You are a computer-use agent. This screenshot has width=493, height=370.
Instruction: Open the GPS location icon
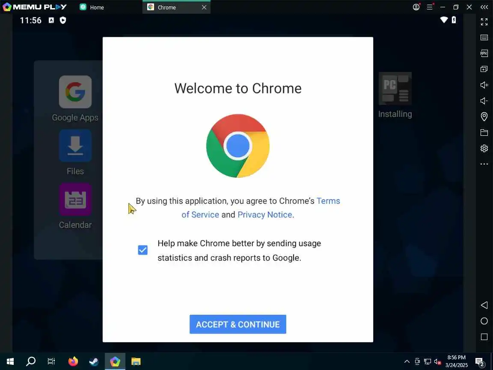(x=484, y=116)
